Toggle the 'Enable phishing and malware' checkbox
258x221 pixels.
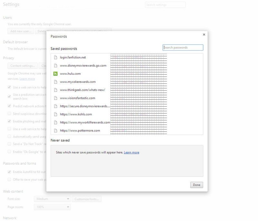9,121
